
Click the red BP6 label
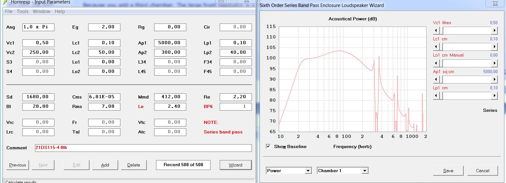coord(208,106)
